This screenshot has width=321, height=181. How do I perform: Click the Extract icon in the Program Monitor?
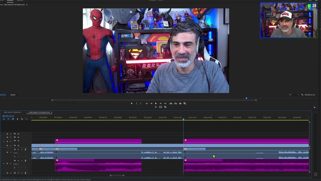point(176,103)
